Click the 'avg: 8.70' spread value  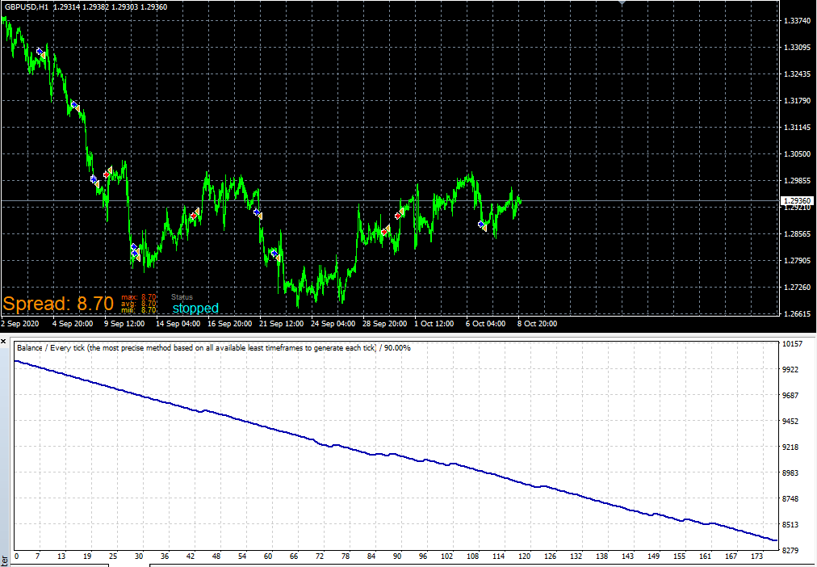coord(139,304)
